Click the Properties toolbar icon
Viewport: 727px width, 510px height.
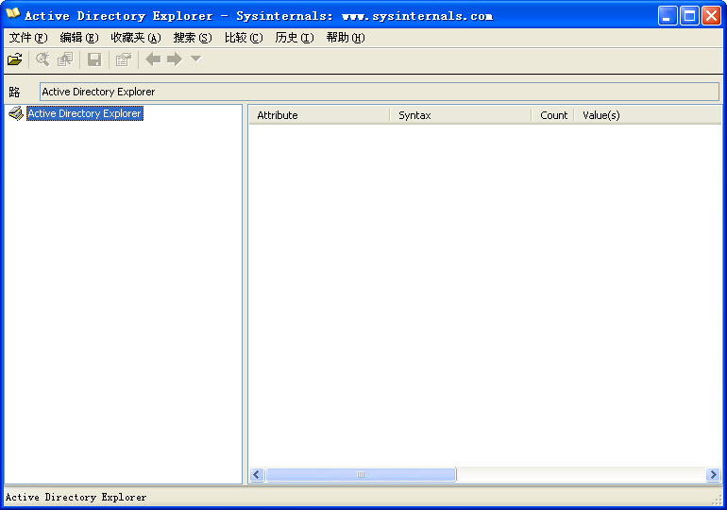coord(123,59)
